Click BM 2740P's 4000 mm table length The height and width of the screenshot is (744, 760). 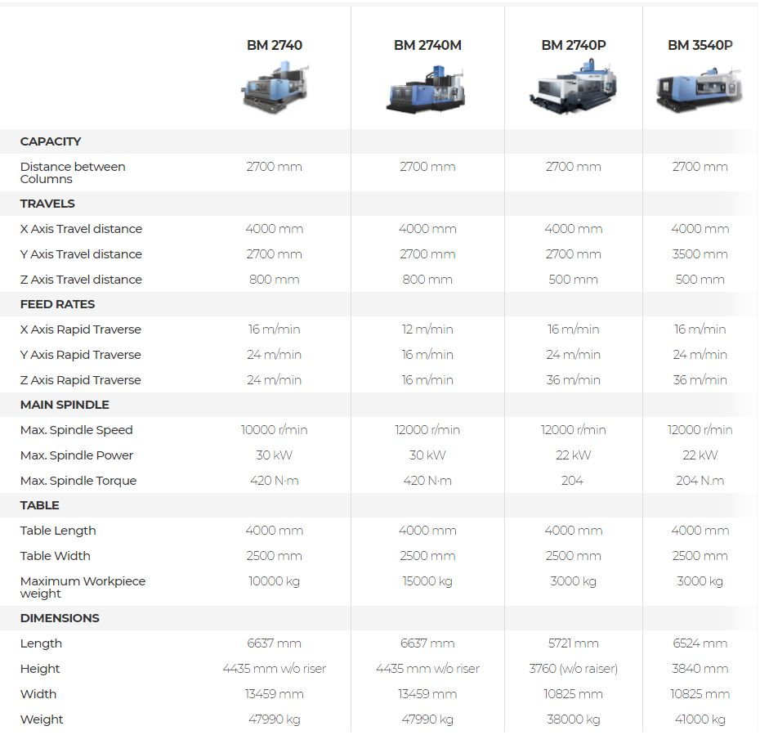pyautogui.click(x=574, y=531)
